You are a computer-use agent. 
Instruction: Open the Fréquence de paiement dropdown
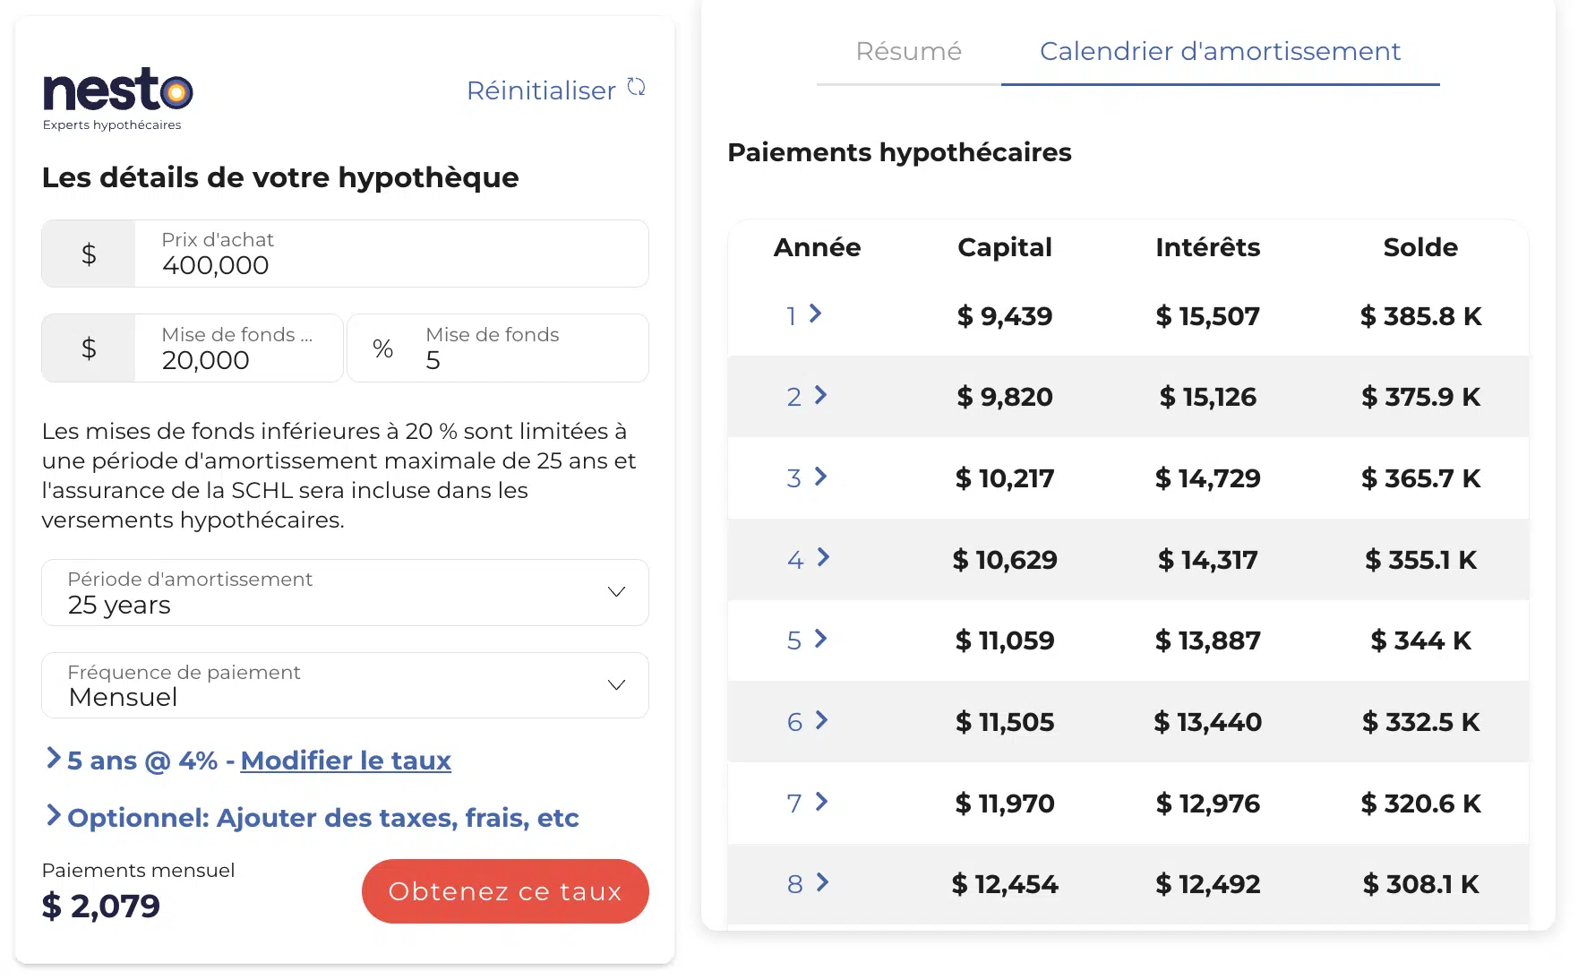coord(345,685)
